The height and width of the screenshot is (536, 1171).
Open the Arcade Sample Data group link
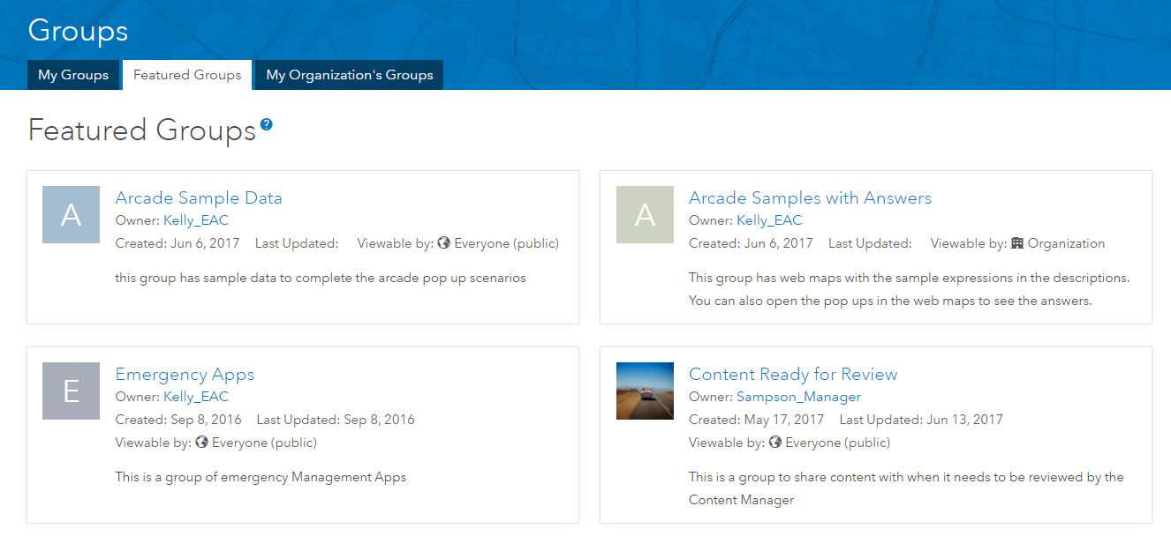point(199,197)
